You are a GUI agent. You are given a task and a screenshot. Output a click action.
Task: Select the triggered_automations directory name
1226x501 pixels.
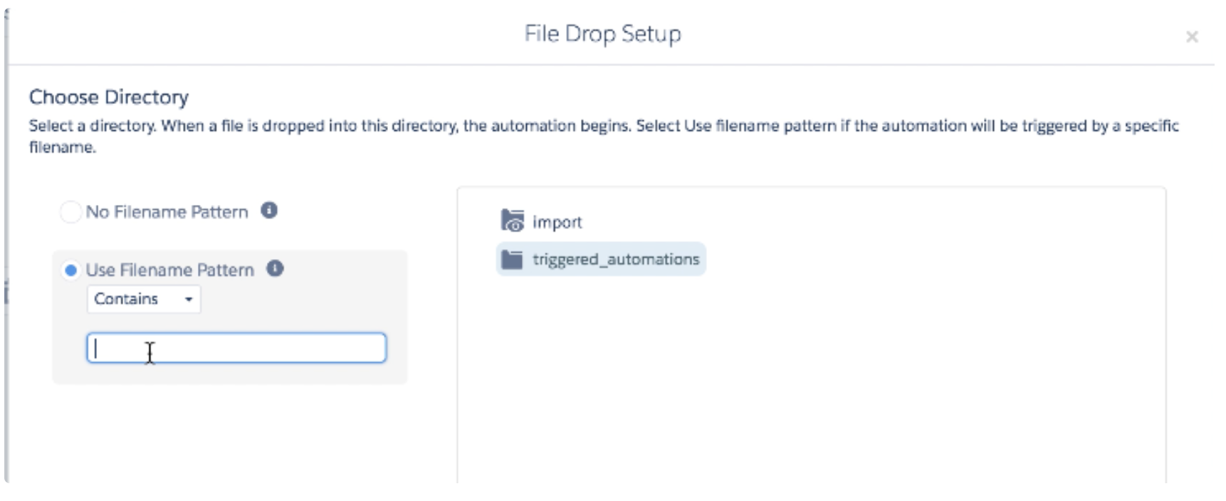[616, 260]
